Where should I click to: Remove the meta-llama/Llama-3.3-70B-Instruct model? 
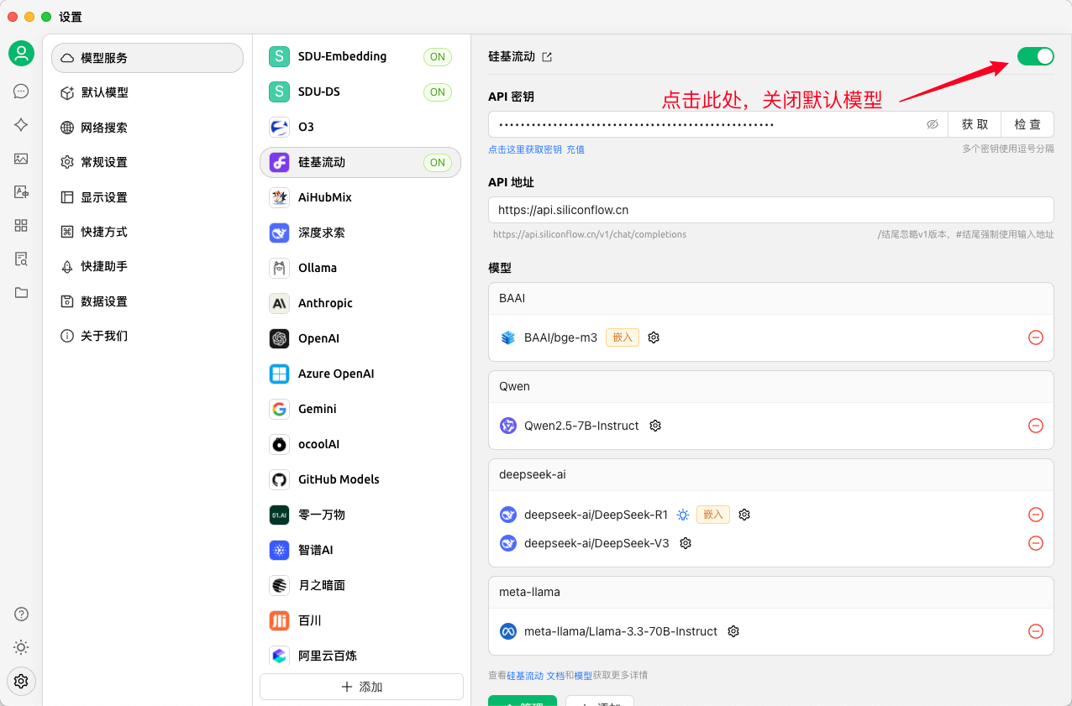point(1036,631)
